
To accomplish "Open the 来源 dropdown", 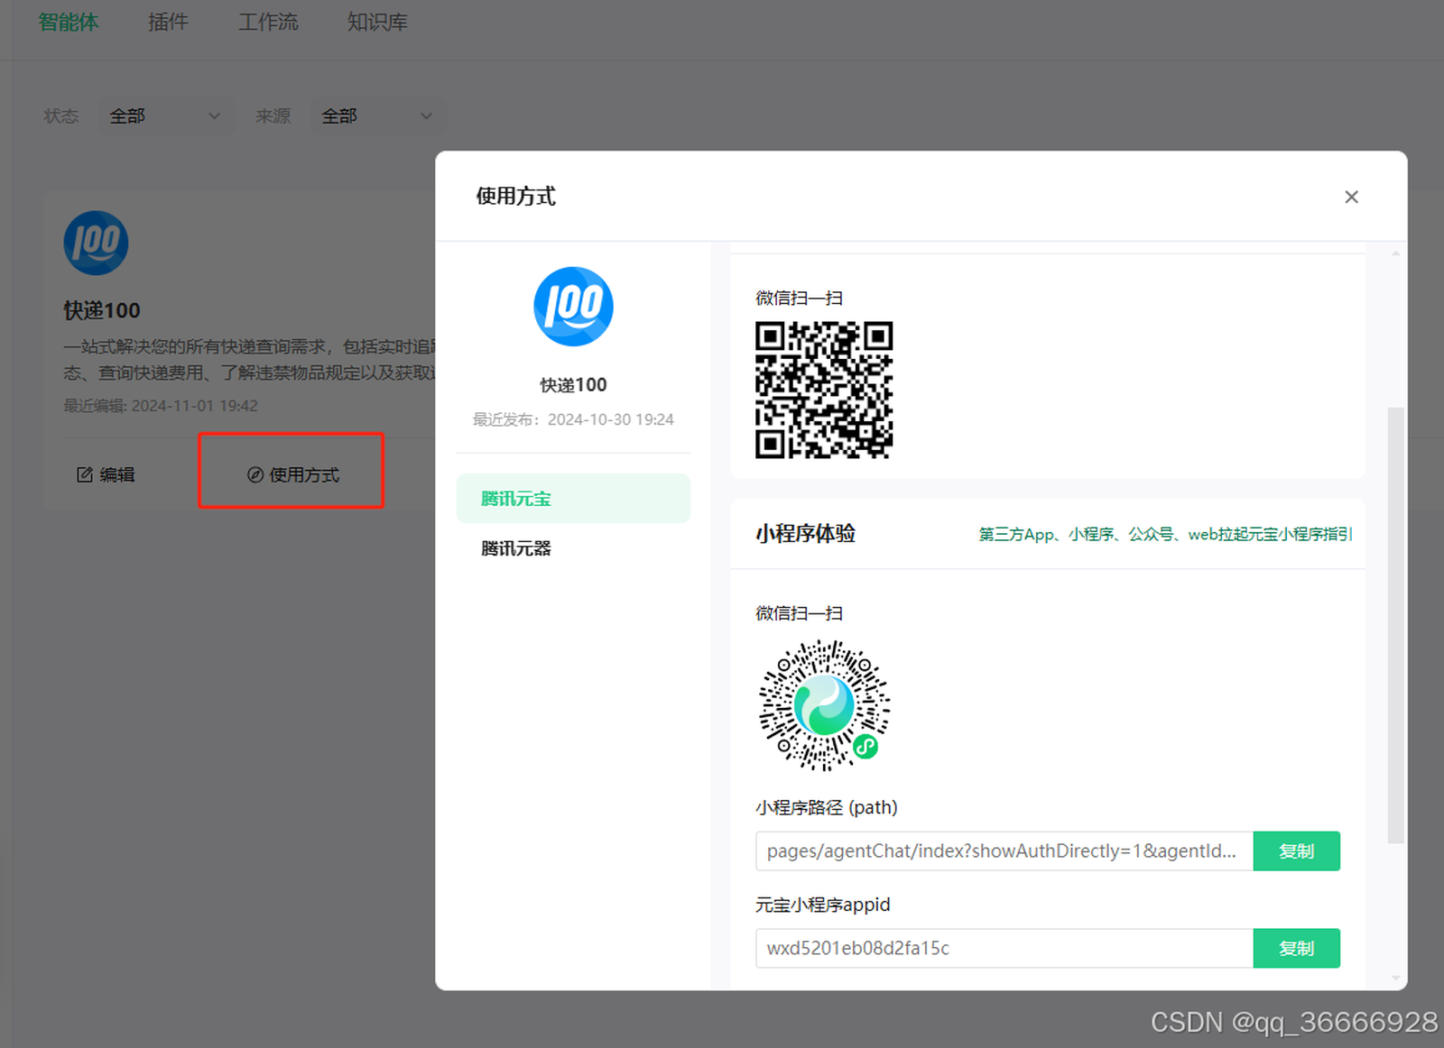I will [x=376, y=116].
